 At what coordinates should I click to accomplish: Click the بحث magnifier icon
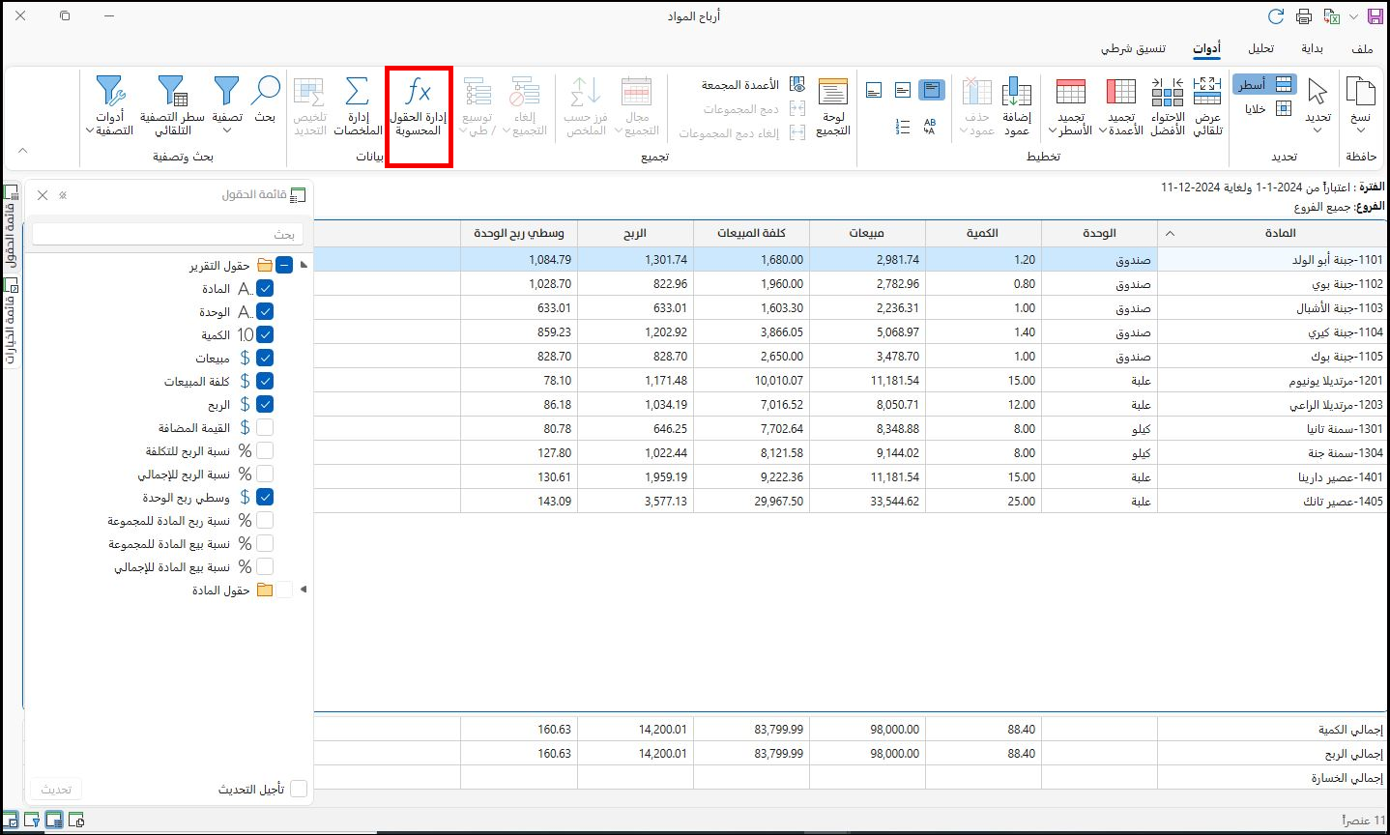pos(265,101)
